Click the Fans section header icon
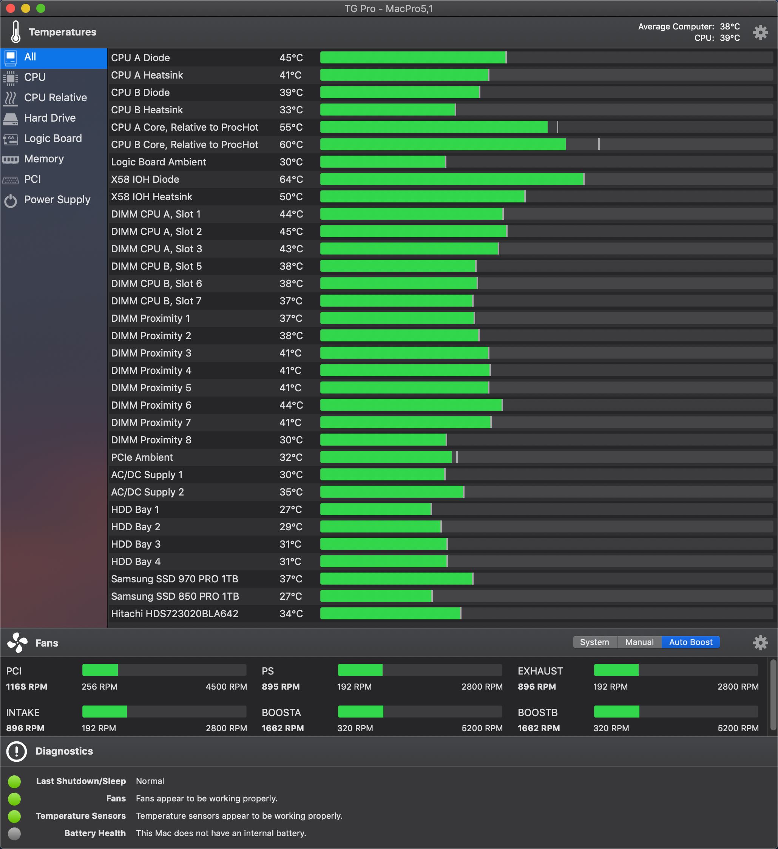The image size is (778, 849). point(17,643)
